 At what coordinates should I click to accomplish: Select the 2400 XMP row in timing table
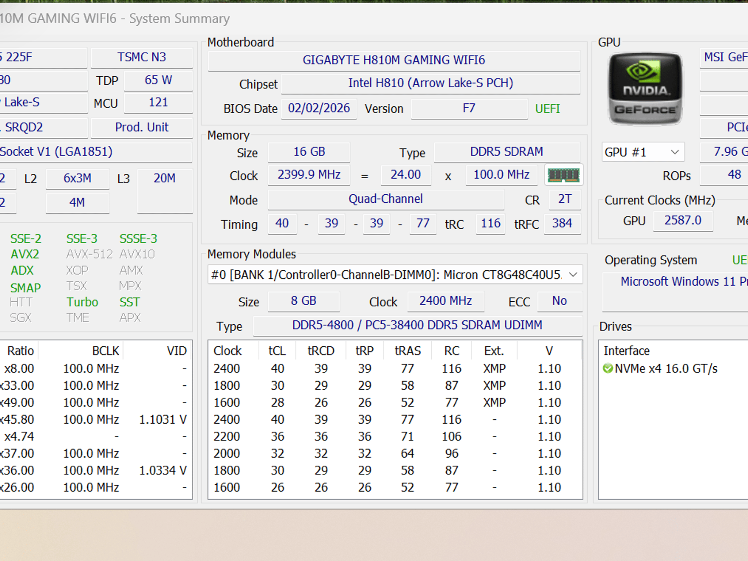point(395,369)
